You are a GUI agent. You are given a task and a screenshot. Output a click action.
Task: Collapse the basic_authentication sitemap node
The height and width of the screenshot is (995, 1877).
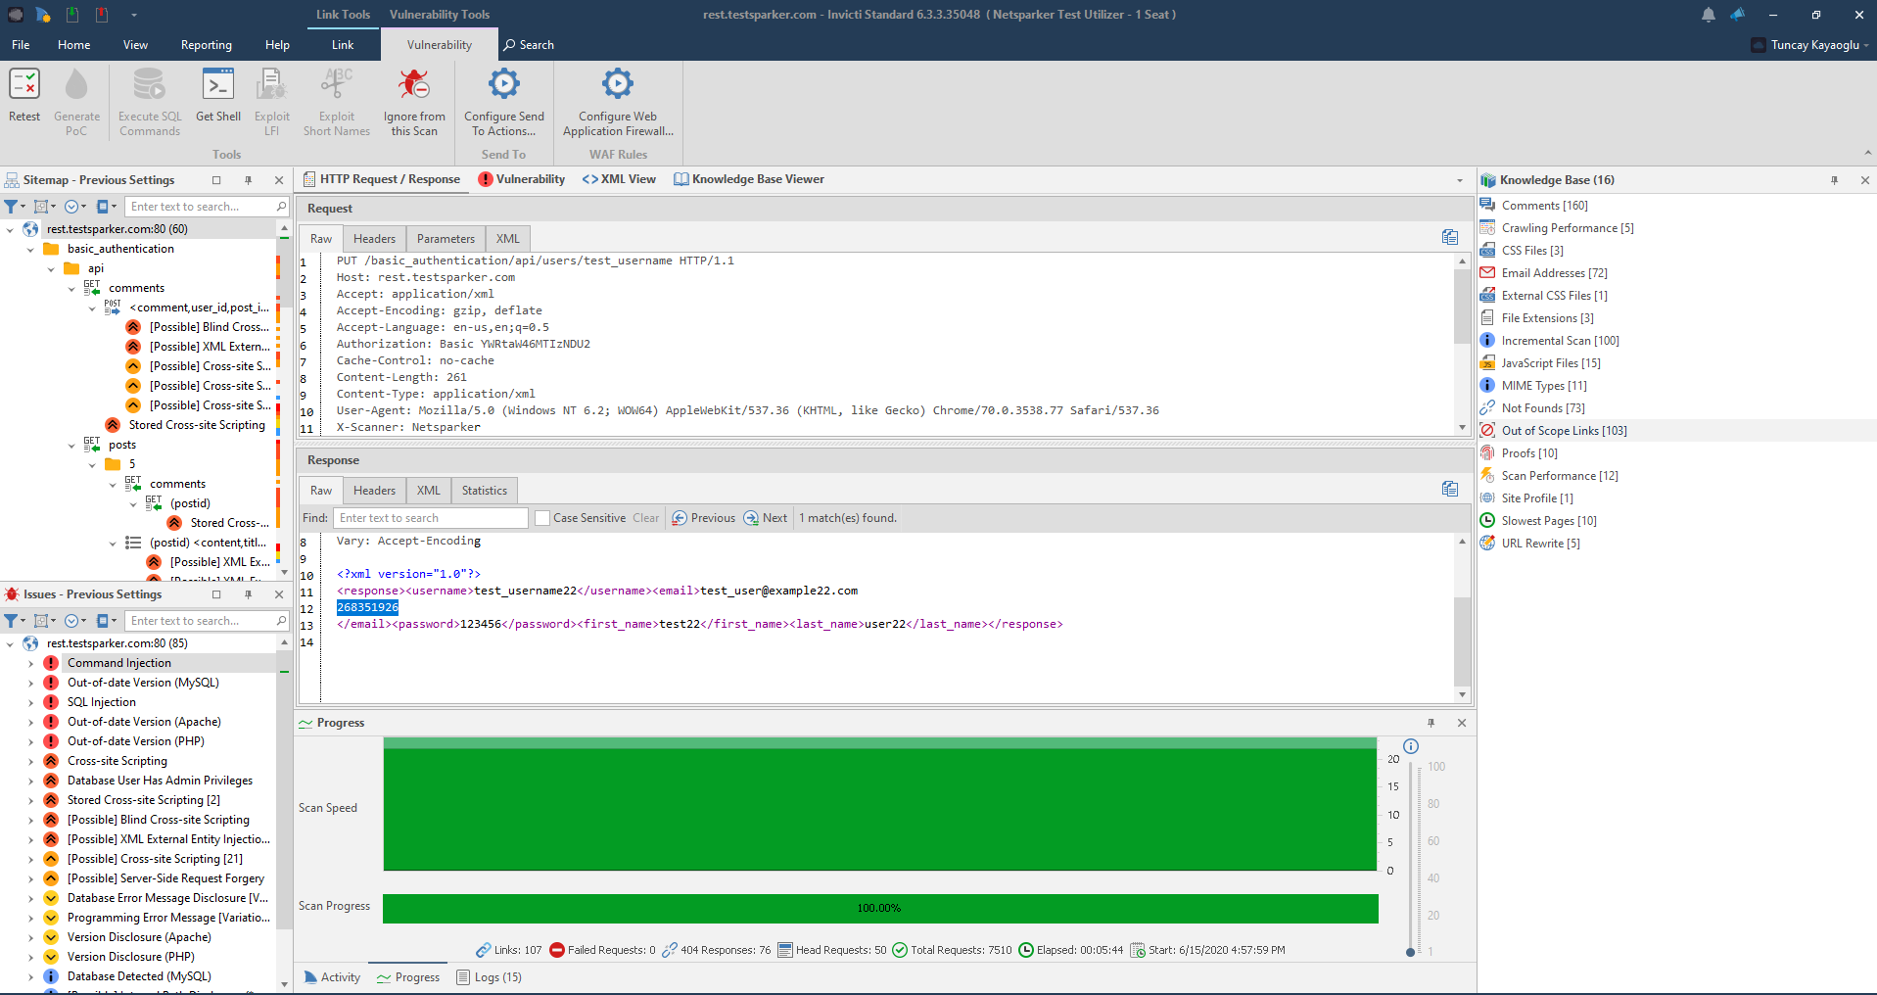point(30,249)
